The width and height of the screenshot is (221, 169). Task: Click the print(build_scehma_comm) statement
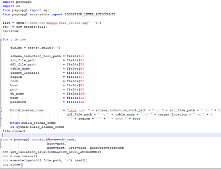click(x=33, y=123)
